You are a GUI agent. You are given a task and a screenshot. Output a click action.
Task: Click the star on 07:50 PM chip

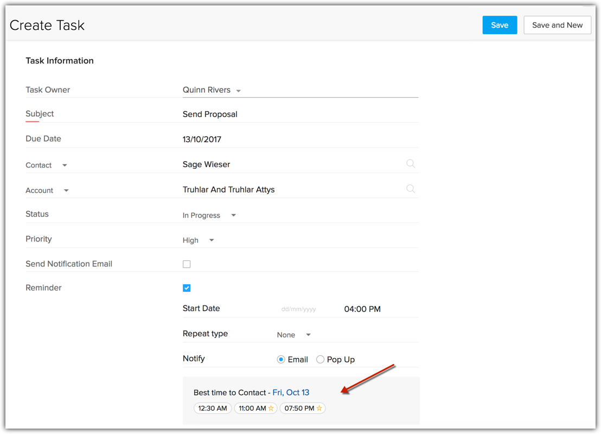click(x=319, y=409)
